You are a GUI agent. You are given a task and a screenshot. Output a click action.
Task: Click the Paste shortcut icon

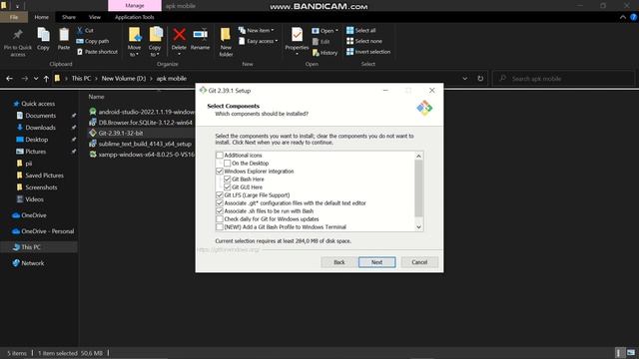pos(80,52)
